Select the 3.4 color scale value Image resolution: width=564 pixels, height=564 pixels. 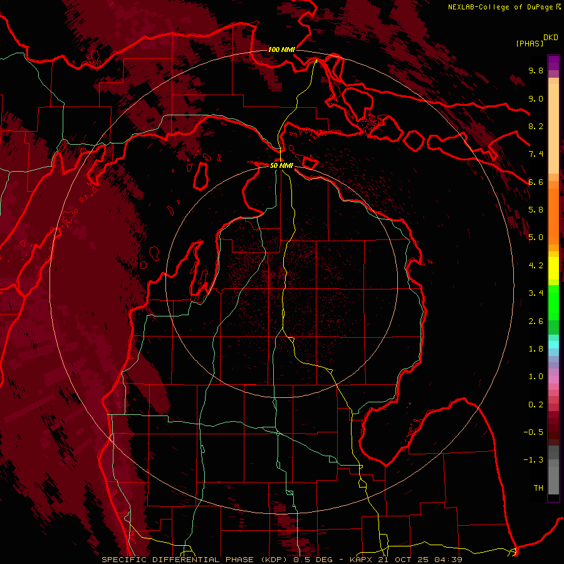point(536,293)
